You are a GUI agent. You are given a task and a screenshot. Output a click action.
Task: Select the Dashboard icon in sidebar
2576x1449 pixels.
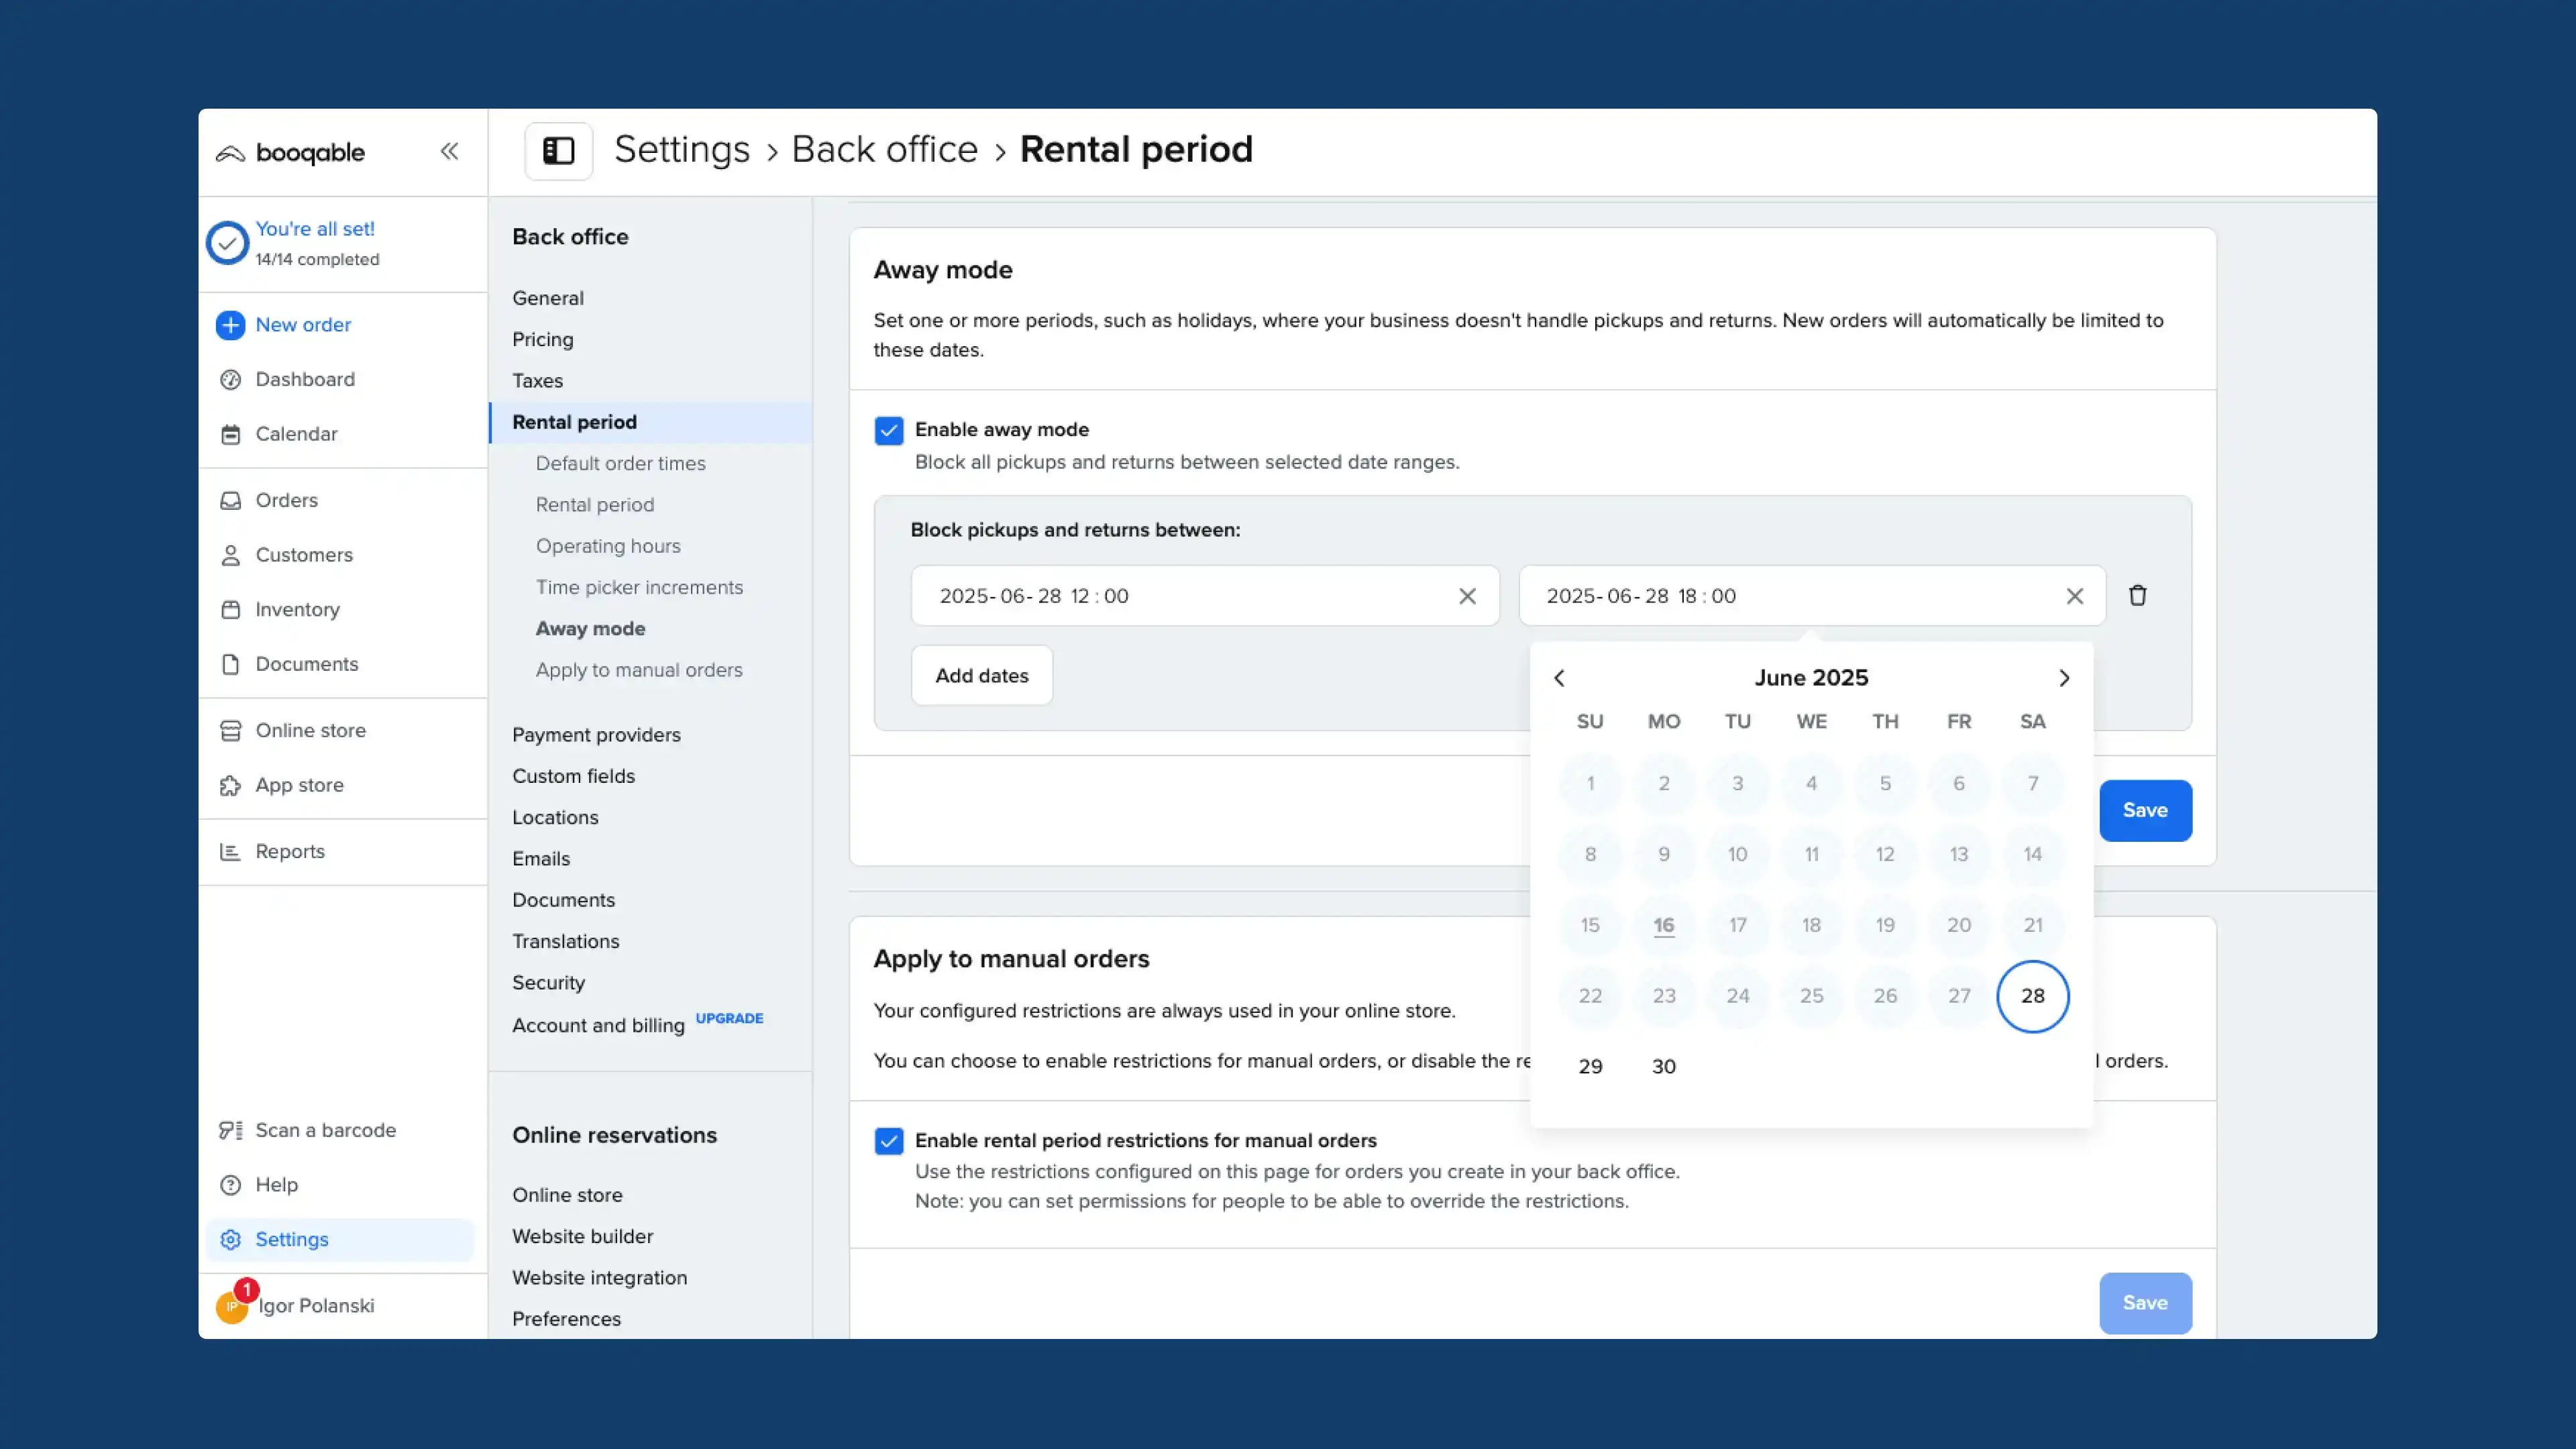pos(230,379)
